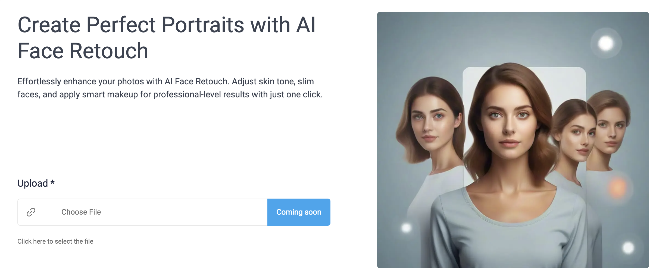The image size is (656, 274).
Task: Click the 'Face Retouch' heading line
Action: 83,51
